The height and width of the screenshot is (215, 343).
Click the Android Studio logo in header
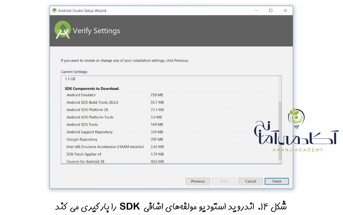63,30
